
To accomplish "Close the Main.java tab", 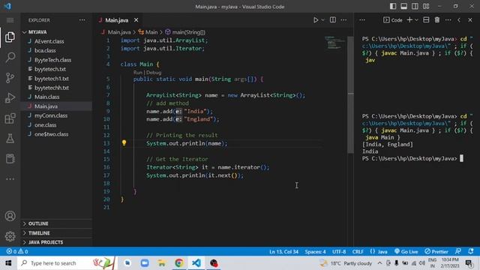I will (x=136, y=20).
